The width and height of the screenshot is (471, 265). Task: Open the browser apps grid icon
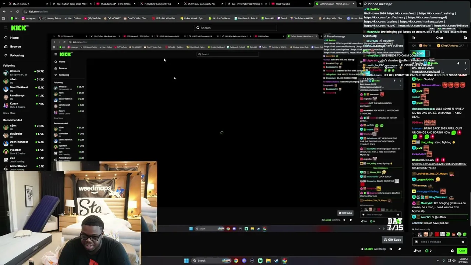pyautogui.click(x=4, y=18)
